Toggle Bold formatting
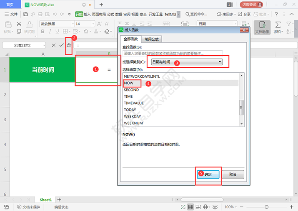The image size is (298, 211). tap(43, 31)
